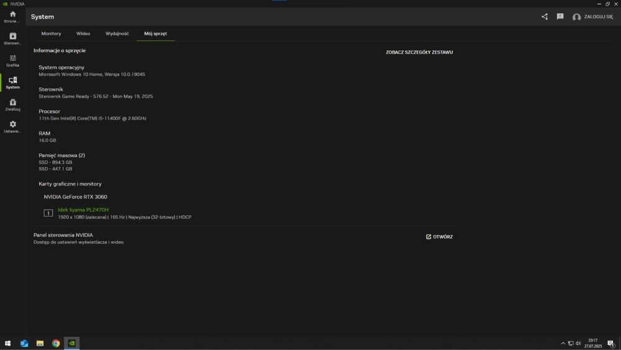Click the volume tray icon

pyautogui.click(x=578, y=343)
